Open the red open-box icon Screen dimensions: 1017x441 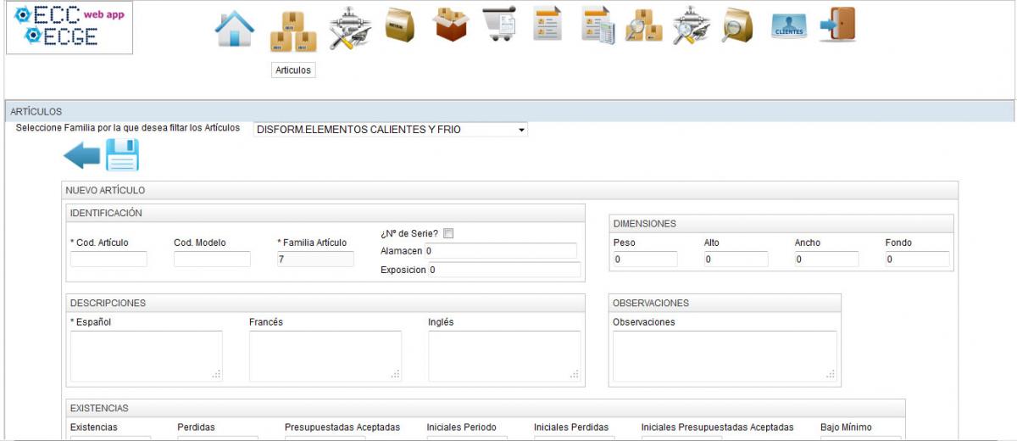[x=451, y=25]
